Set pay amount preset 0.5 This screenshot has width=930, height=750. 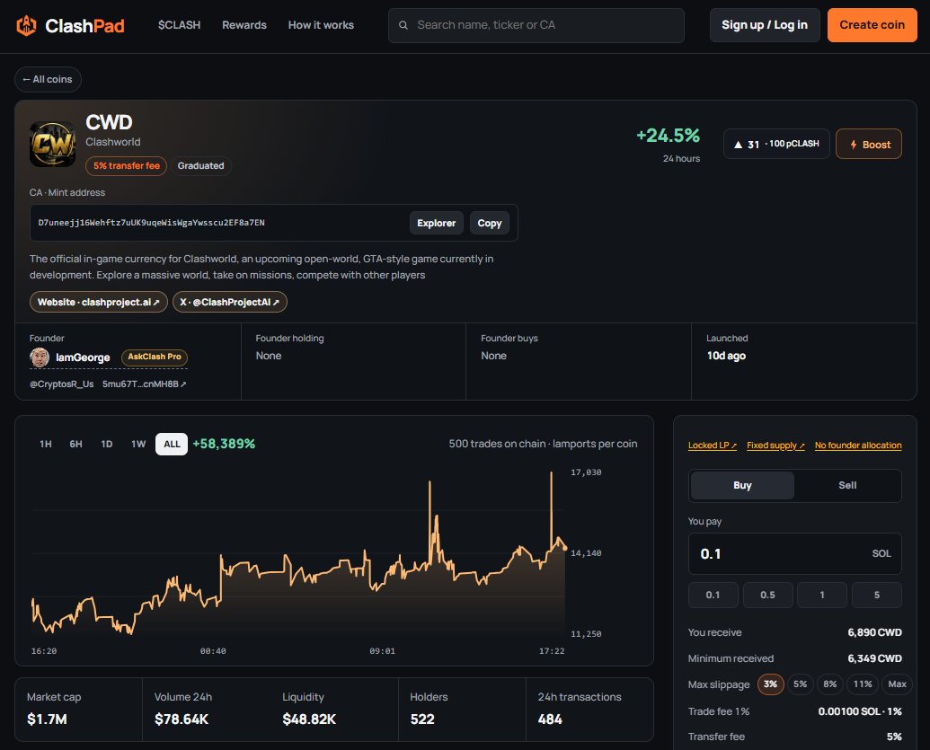click(767, 596)
